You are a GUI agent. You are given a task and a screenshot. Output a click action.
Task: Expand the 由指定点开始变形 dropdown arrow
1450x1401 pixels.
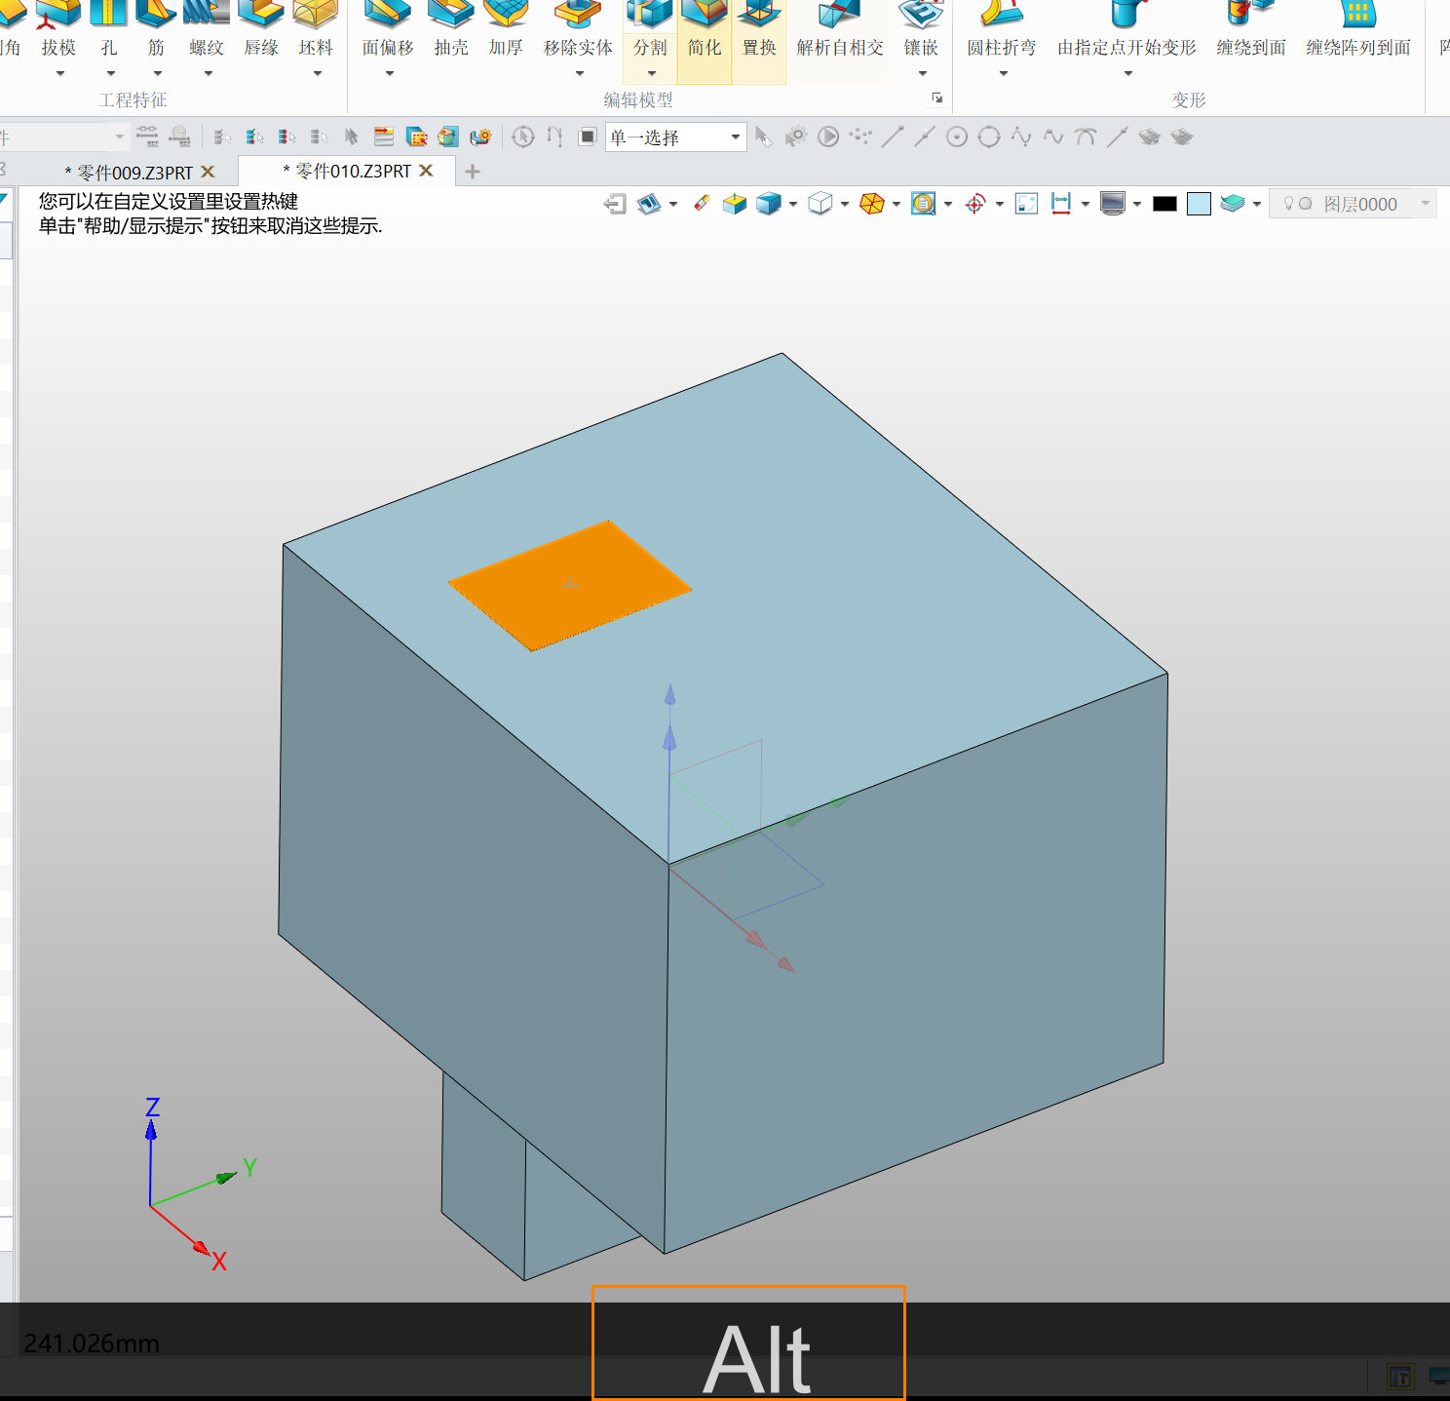[x=1128, y=74]
